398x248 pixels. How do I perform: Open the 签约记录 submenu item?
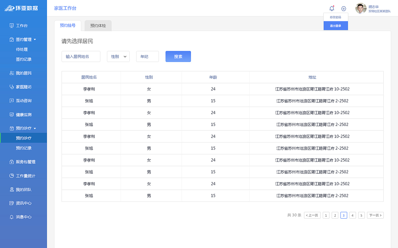click(x=24, y=59)
